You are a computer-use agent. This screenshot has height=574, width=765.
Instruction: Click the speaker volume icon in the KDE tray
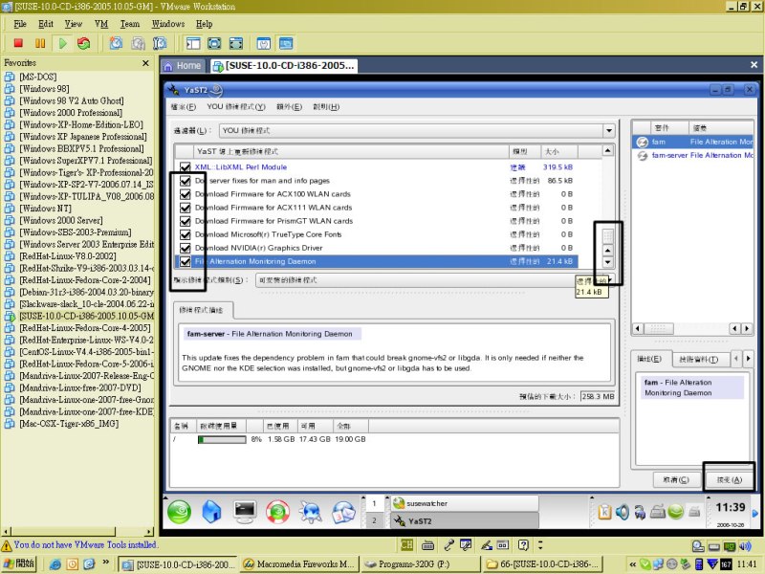(623, 512)
